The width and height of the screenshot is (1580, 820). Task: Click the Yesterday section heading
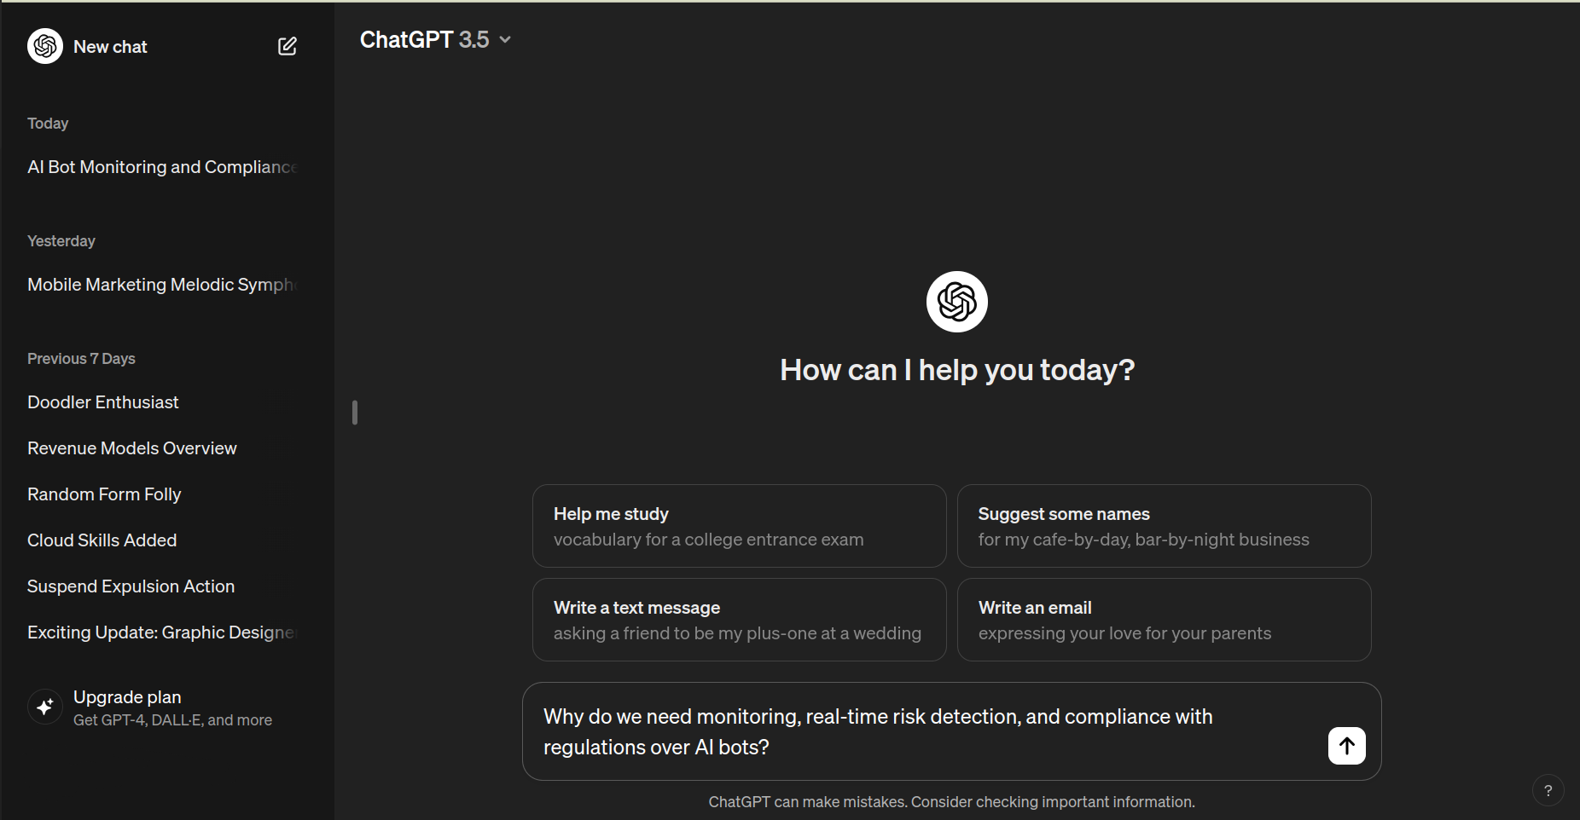tap(61, 241)
